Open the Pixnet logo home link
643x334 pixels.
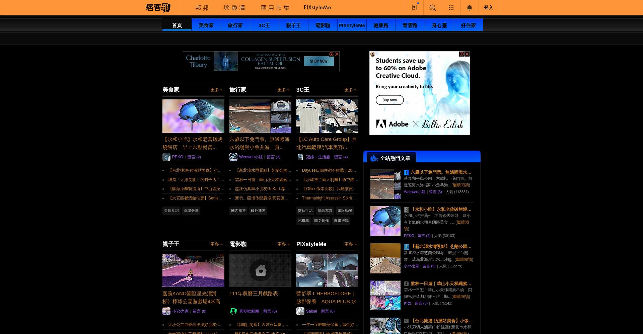(x=158, y=7)
